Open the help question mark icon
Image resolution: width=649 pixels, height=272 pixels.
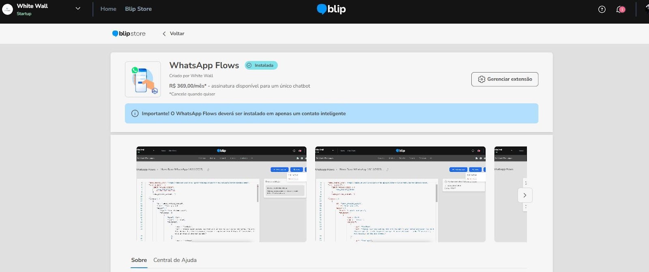(602, 9)
